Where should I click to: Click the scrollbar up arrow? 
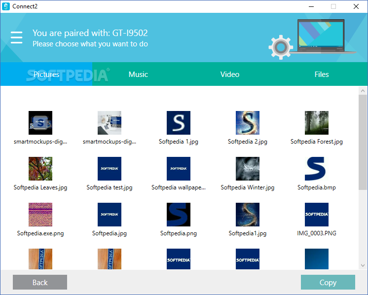[x=363, y=91]
